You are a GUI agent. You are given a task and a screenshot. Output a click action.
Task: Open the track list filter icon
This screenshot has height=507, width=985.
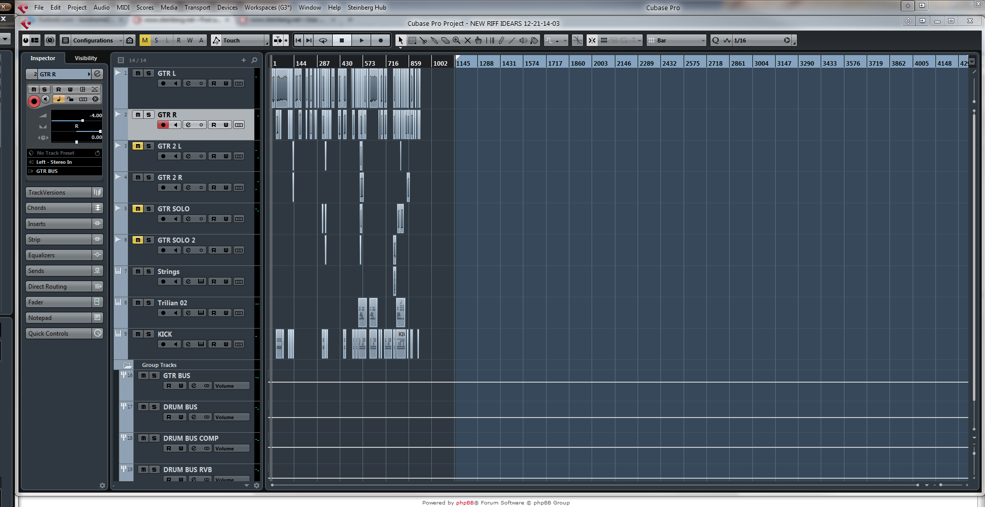click(x=121, y=60)
